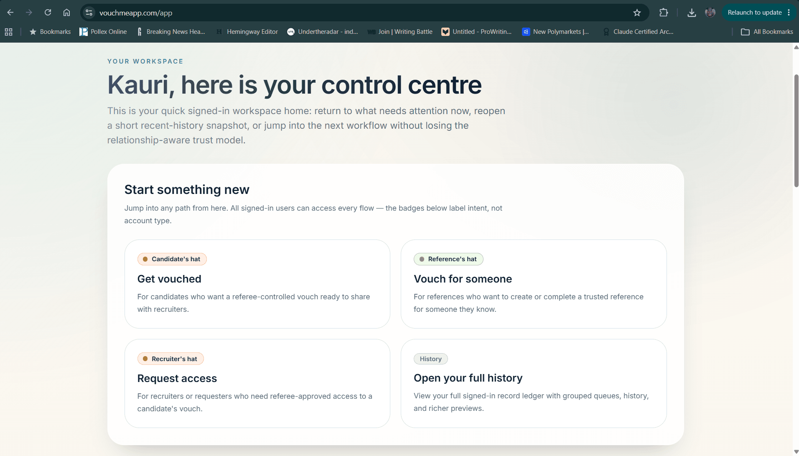Go back to the previous page
Viewport: 799px width, 456px height.
click(10, 13)
